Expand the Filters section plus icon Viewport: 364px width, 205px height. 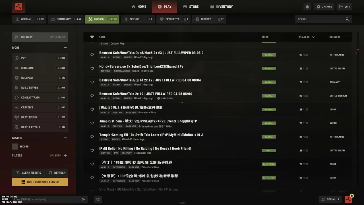[65, 155]
